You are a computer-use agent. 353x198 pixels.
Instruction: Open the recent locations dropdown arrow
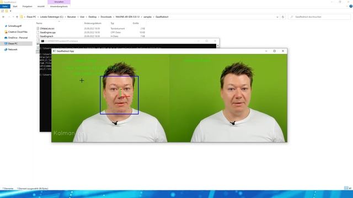[x=13, y=17]
